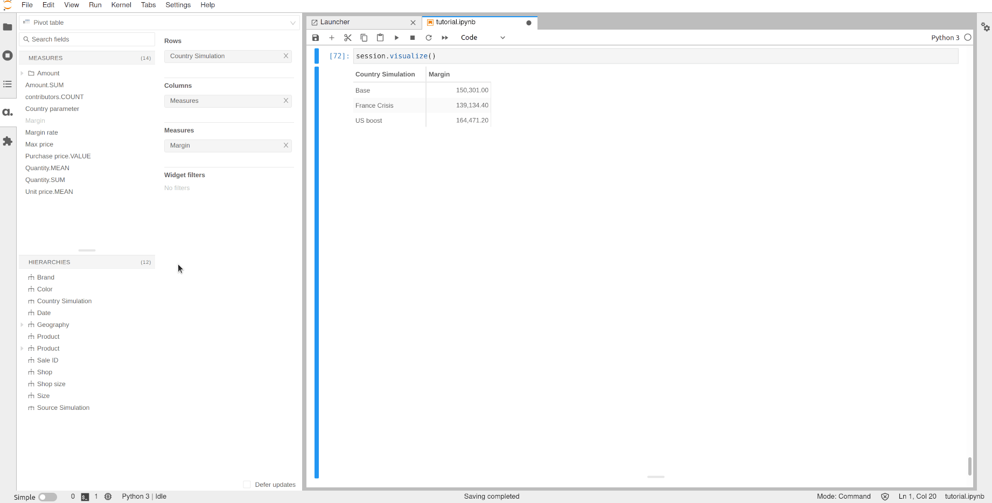Screen dimensions: 992x503
Task: Select the Margin rate measure
Action: pos(41,132)
